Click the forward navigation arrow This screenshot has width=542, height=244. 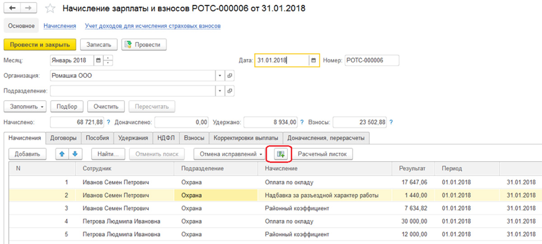coord(29,9)
